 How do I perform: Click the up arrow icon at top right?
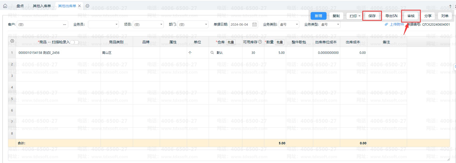(x=450, y=6)
